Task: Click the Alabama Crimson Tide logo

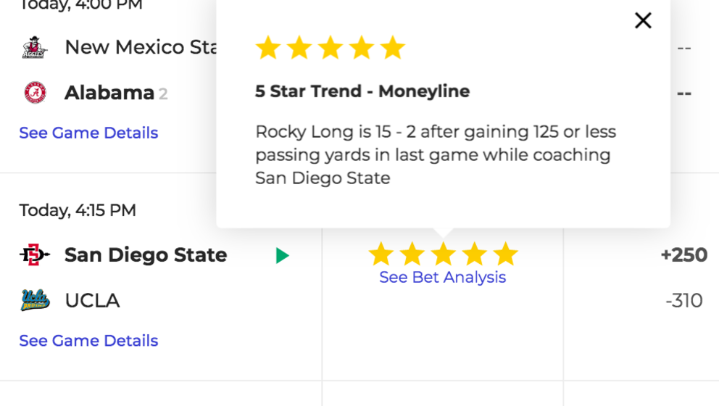Action: [x=36, y=93]
